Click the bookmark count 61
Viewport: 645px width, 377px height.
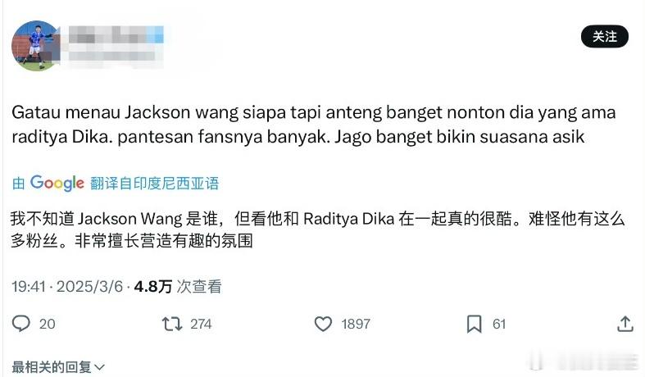coord(499,325)
